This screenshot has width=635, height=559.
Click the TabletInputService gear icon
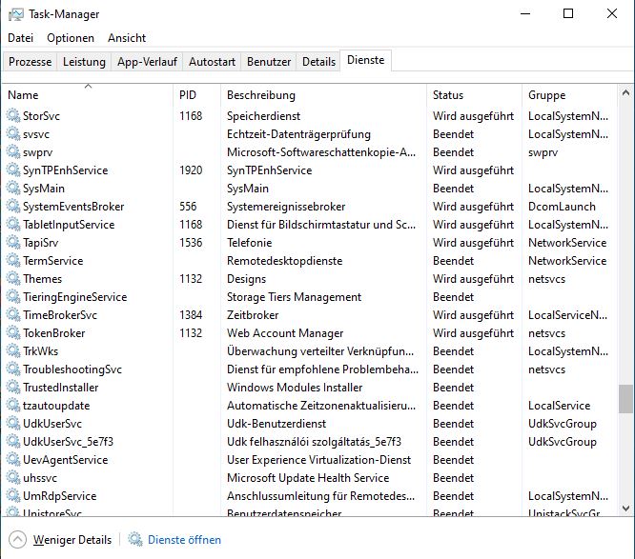(x=13, y=225)
